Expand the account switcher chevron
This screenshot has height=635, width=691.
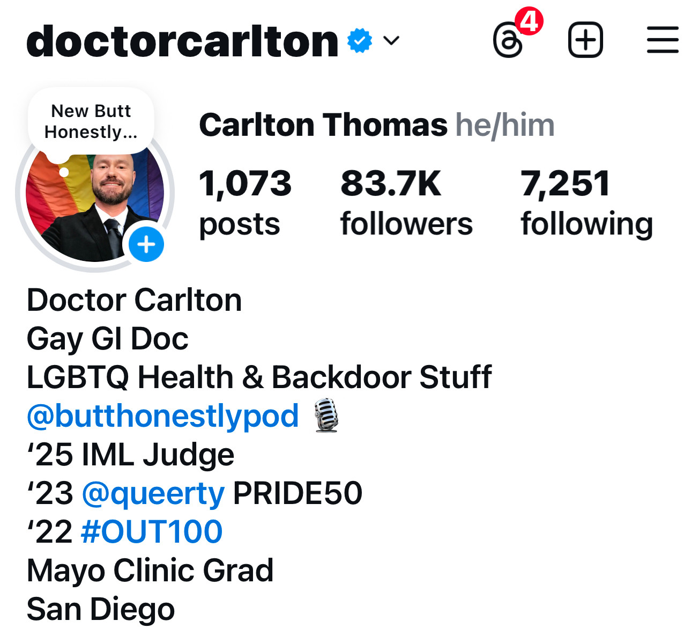(392, 41)
